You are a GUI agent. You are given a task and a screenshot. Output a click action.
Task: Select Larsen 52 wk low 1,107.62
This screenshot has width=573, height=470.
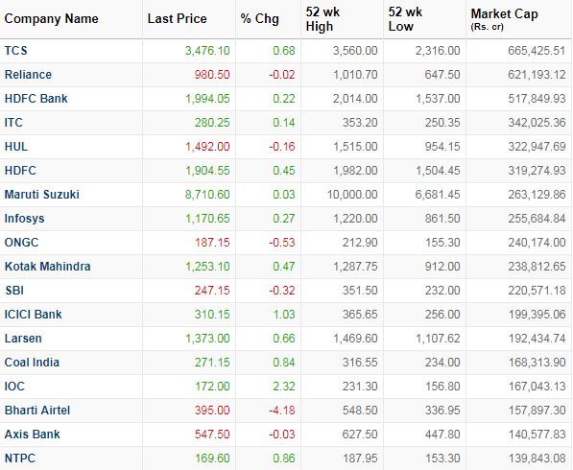(438, 339)
